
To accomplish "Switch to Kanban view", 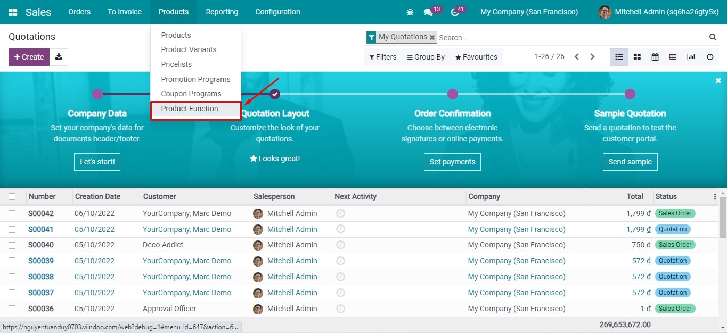I will 637,57.
